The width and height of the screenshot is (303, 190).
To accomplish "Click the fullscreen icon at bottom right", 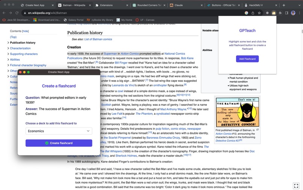I will (296, 186).
